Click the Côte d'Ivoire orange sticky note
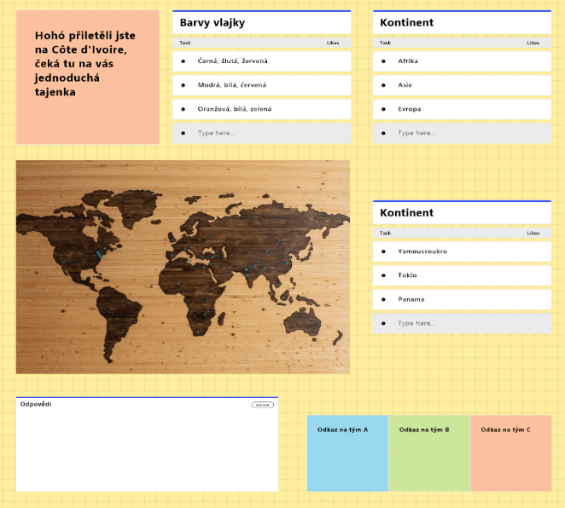The width and height of the screenshot is (565, 508). pos(87,77)
